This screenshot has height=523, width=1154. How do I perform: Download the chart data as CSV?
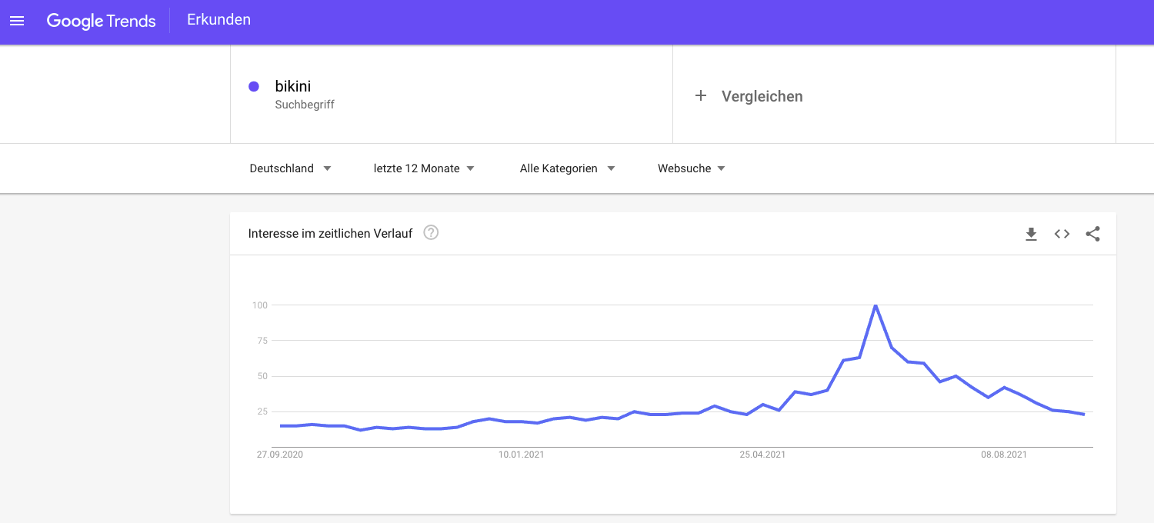tap(1031, 234)
